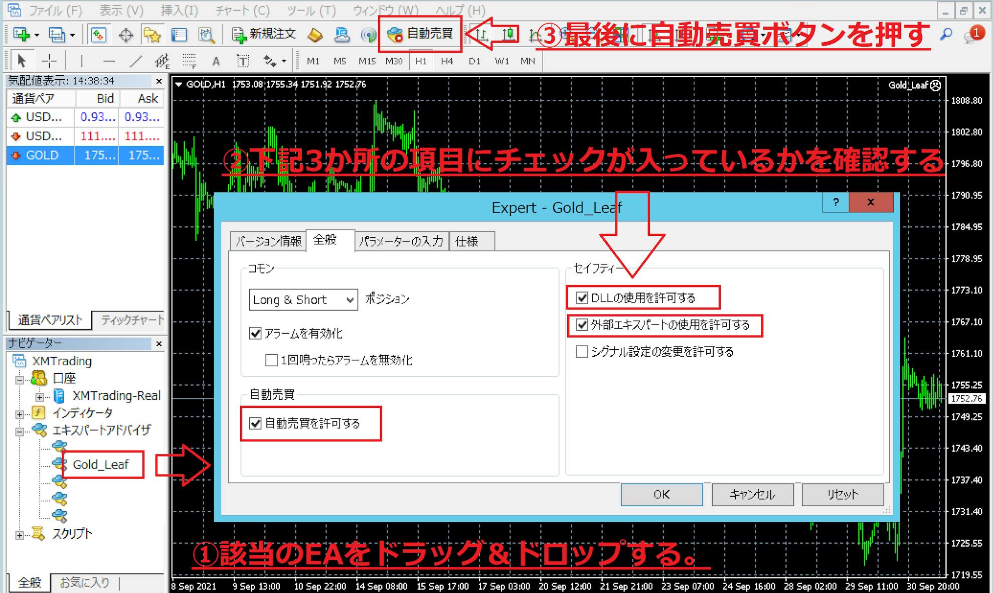993x593 pixels.
Task: Select the horizontal line drawing tool
Action: coord(109,61)
